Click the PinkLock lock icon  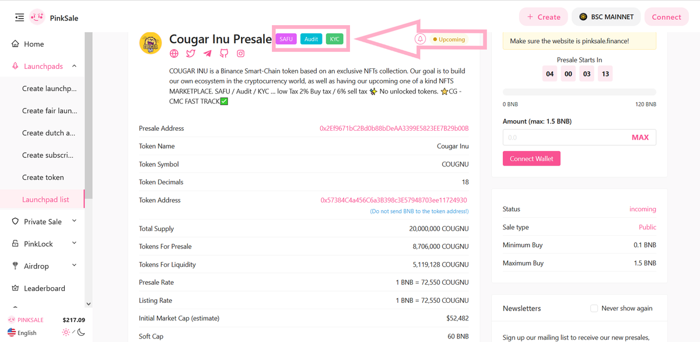(x=15, y=244)
